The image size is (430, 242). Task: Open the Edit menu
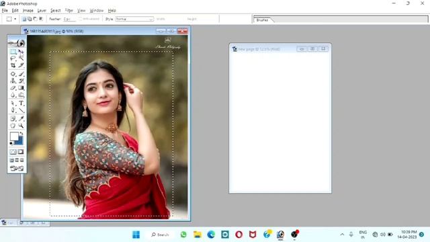(15, 11)
